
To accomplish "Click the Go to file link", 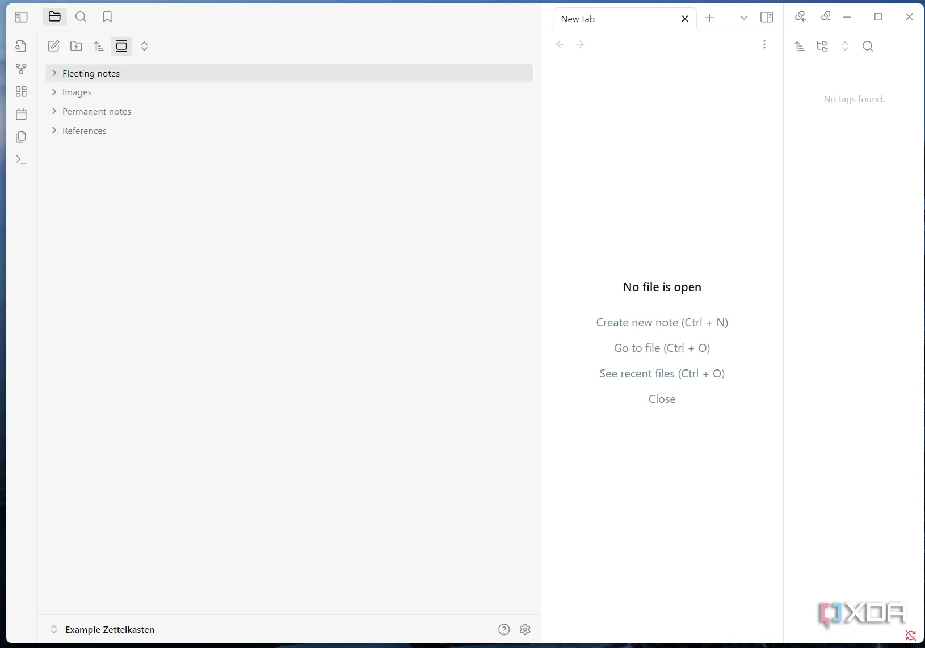I will click(x=662, y=348).
